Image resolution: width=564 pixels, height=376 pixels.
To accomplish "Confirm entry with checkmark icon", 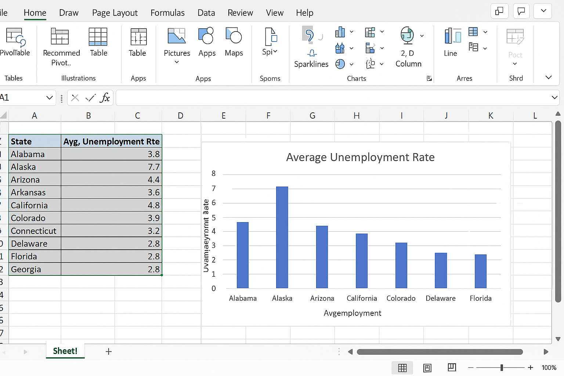I will (x=90, y=98).
